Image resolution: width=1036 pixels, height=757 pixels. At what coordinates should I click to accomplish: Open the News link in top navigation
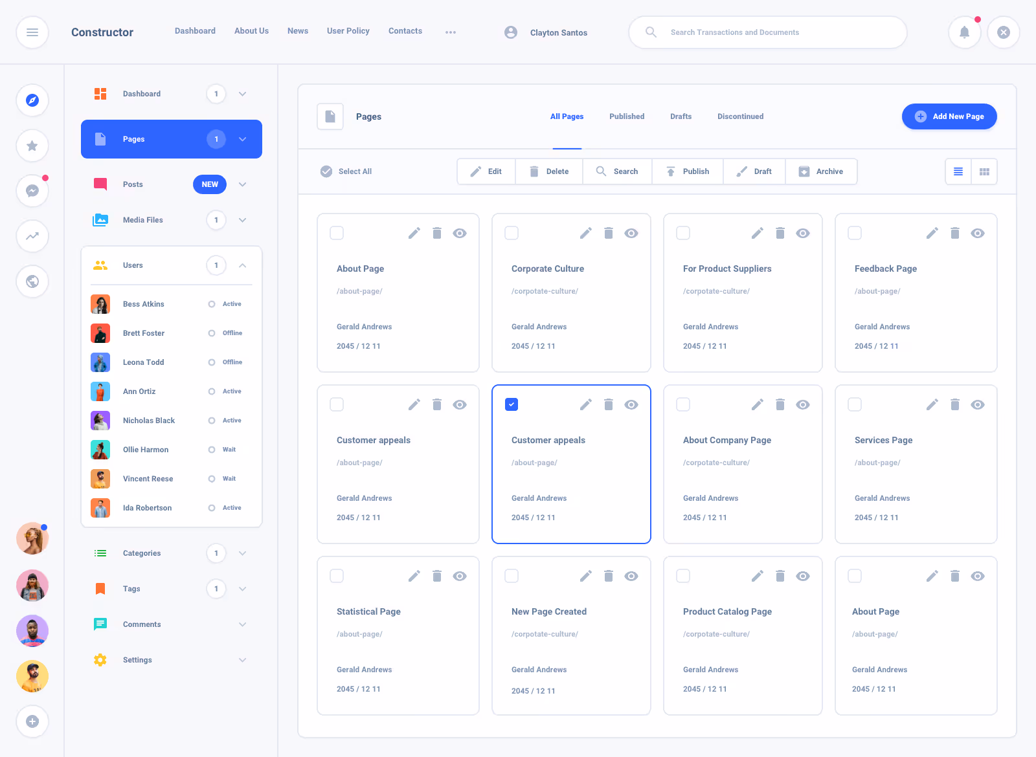tap(298, 31)
